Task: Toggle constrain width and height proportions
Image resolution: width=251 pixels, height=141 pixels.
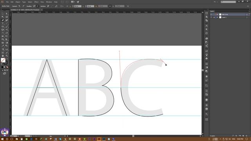Action: (x=110, y=6)
